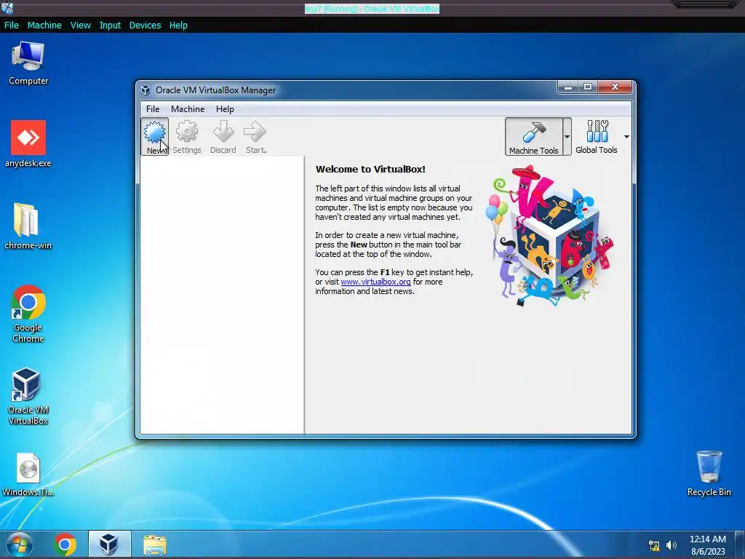This screenshot has height=559, width=745.
Task: Open Windows Explorer from the taskbar
Action: pos(155,544)
